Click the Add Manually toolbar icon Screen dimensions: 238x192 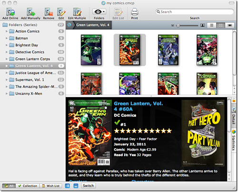coord(30,11)
